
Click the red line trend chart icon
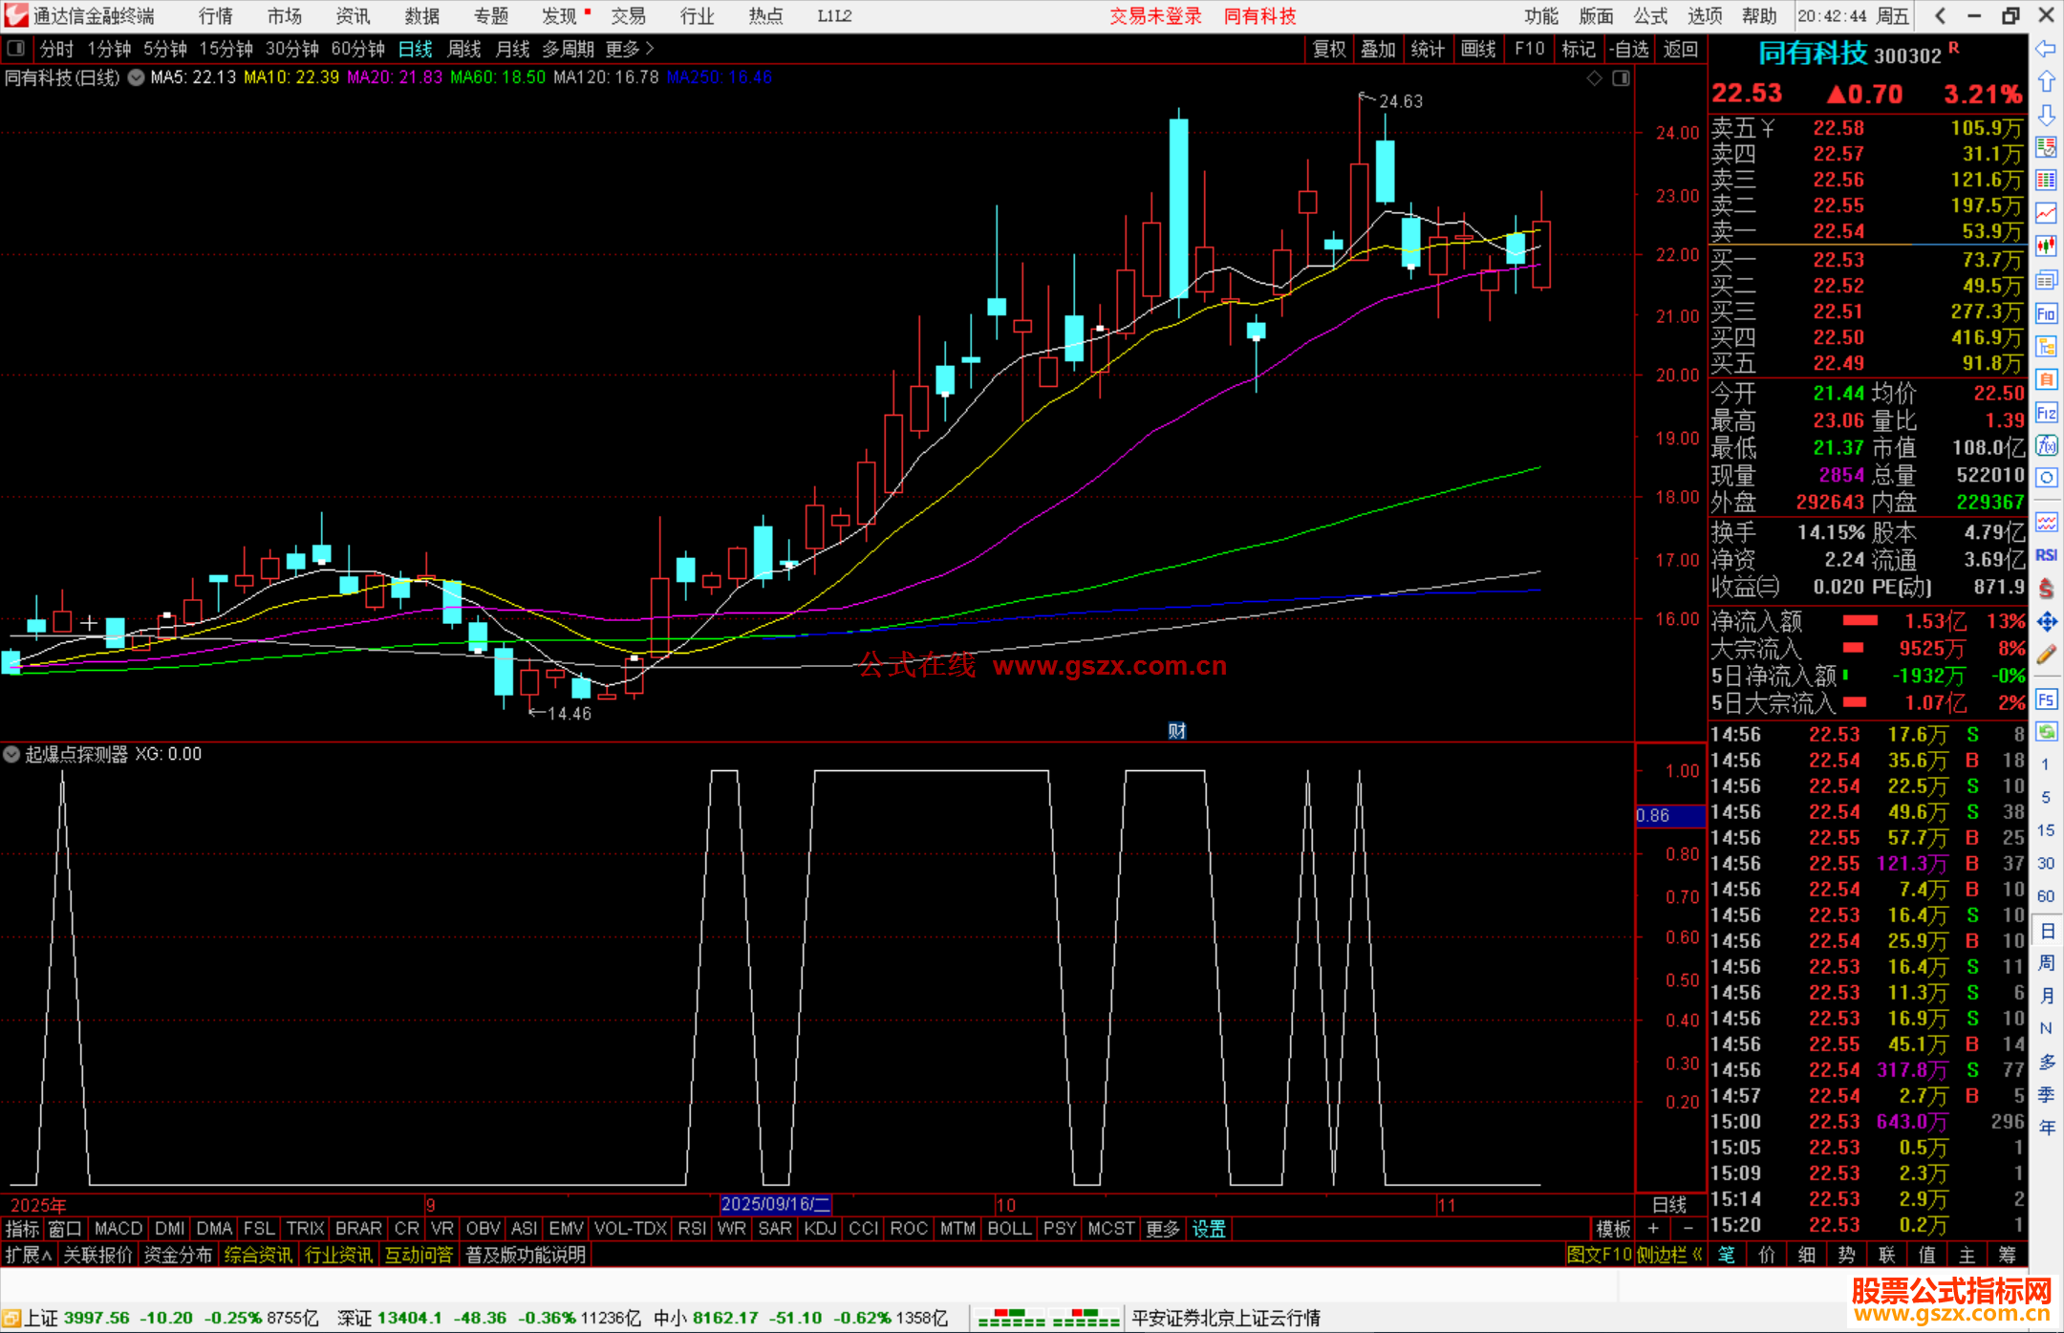click(2046, 213)
